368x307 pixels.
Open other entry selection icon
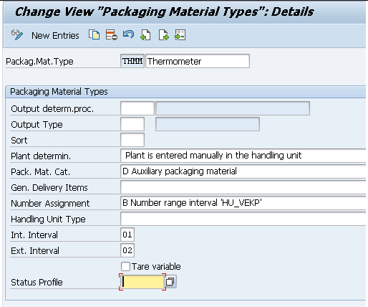[x=180, y=35]
